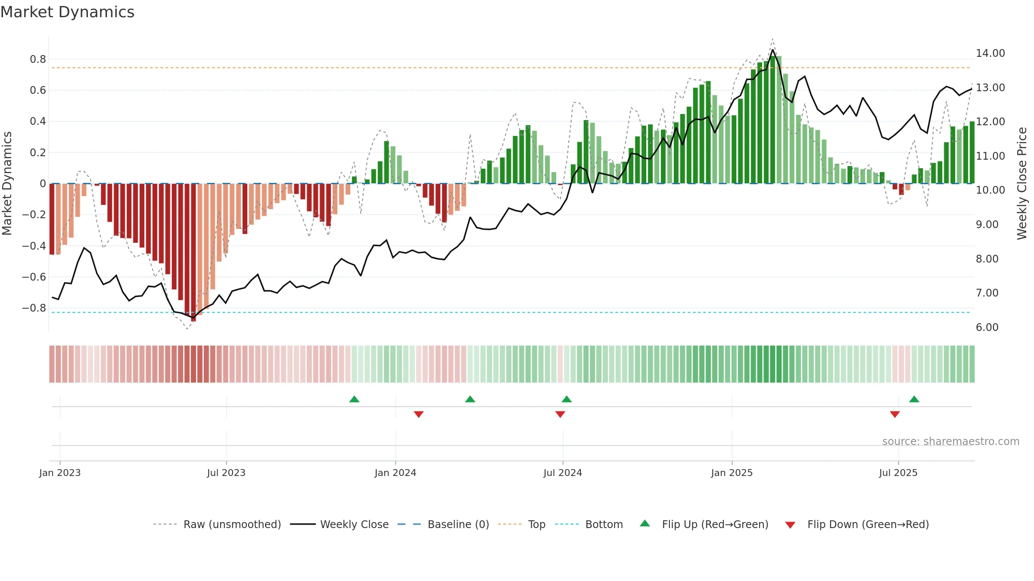The width and height of the screenshot is (1034, 581).
Task: Click the green flip-up marker just after Jul 2024
Action: pos(567,399)
